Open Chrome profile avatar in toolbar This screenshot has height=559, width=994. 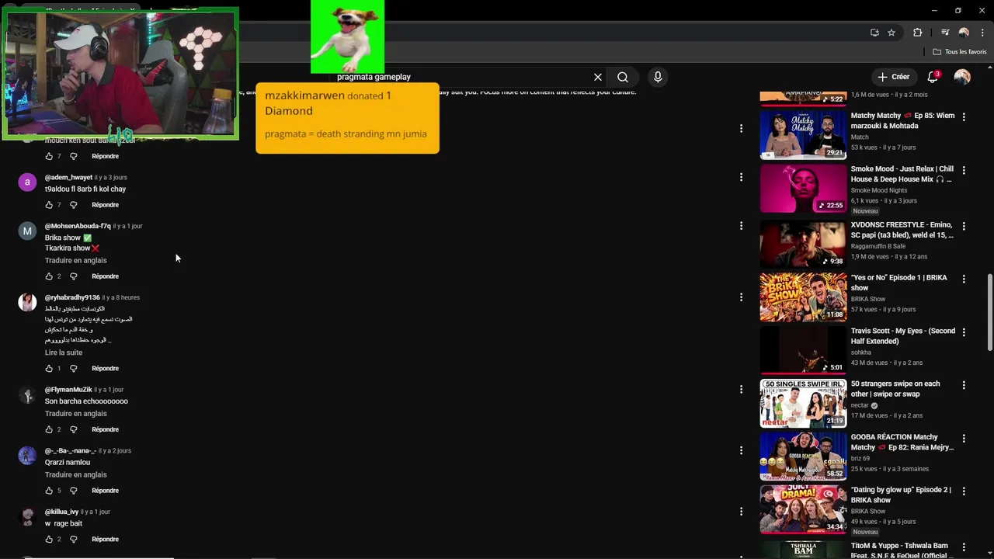tap(964, 33)
